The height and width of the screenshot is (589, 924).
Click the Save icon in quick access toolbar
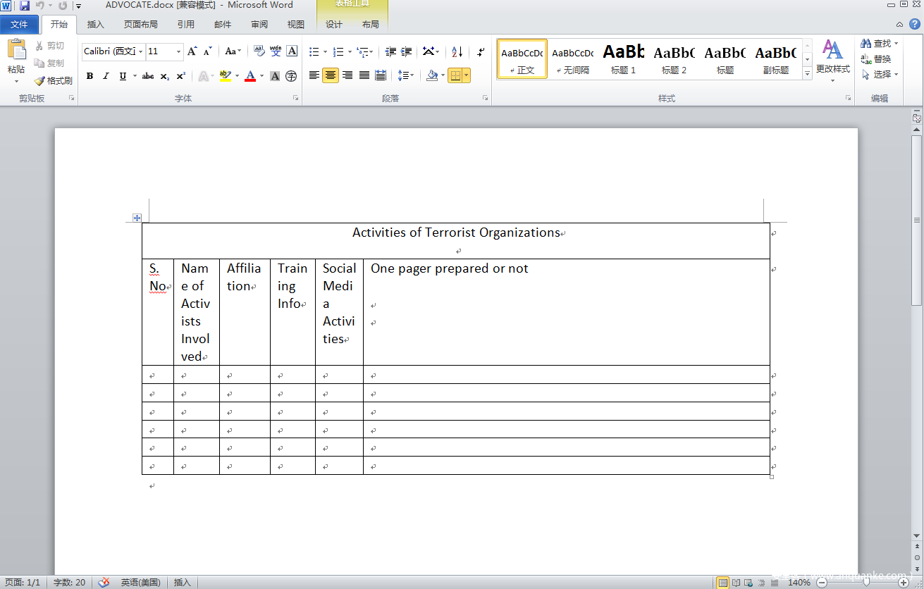click(25, 6)
